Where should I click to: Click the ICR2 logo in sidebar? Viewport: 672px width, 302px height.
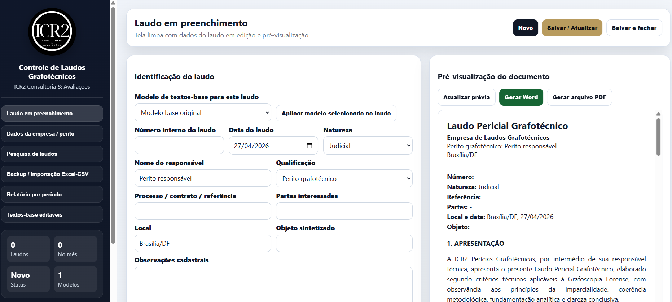click(52, 32)
